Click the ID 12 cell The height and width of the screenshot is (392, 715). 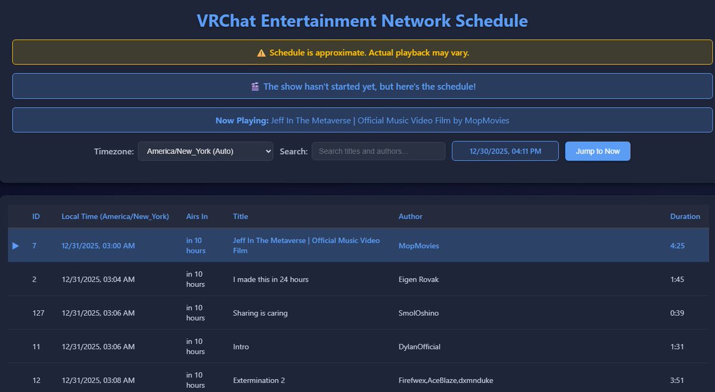[x=36, y=380]
